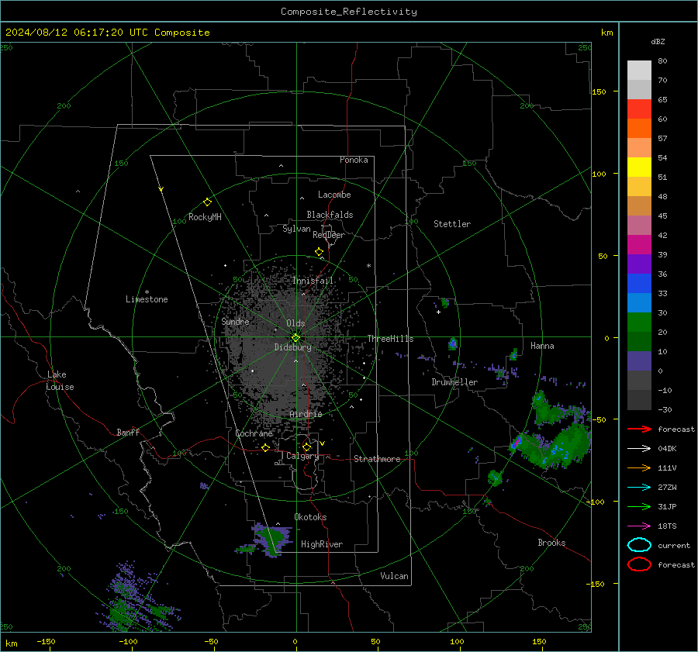698x652 pixels.
Task: Click the yellow radar-site diamond at Didsbury
Action: pyautogui.click(x=295, y=338)
